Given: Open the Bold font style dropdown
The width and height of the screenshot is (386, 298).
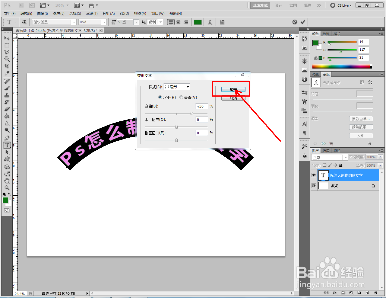Looking at the screenshot, I should coord(104,22).
